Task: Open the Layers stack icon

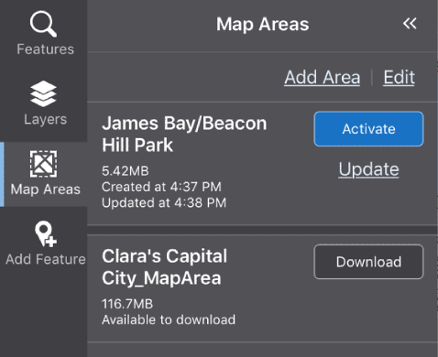Action: pos(43,93)
